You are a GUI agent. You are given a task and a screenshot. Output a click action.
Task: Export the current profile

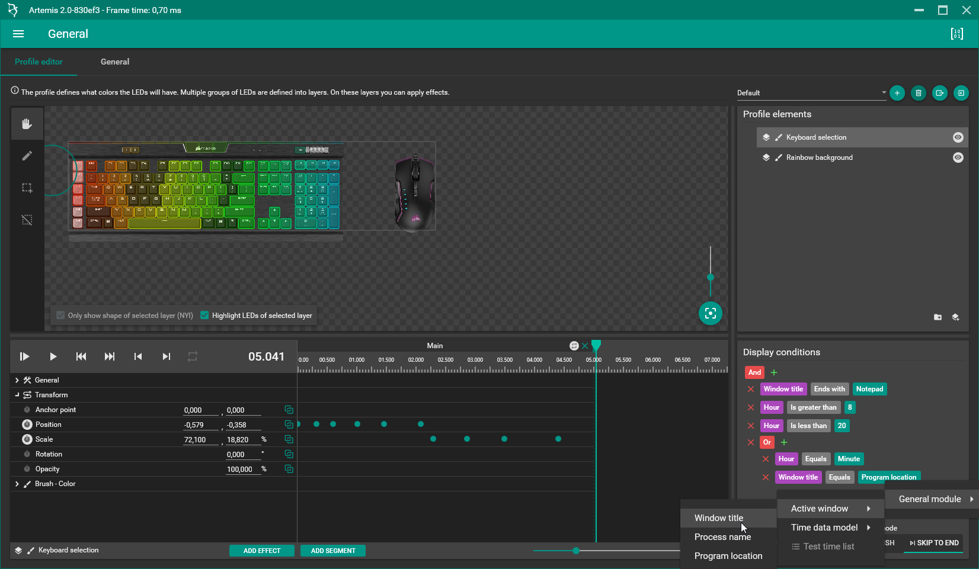939,93
